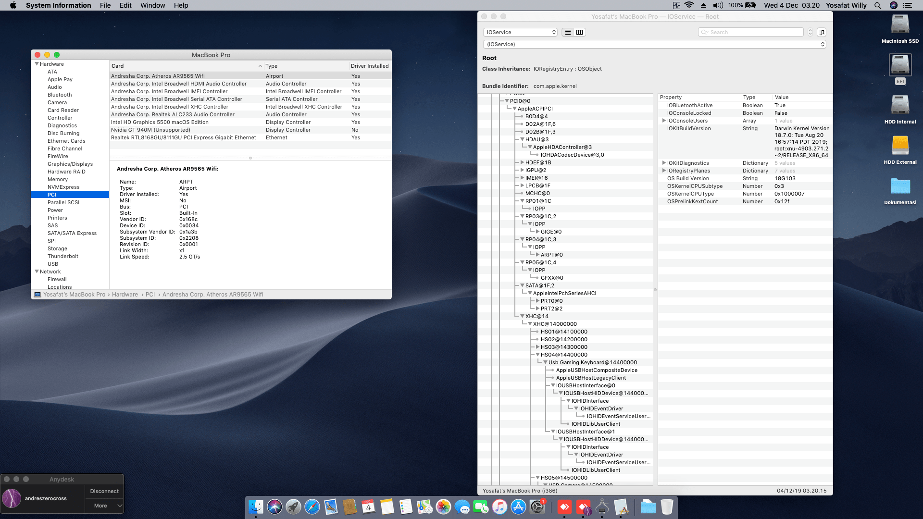Open the Edit menu
The height and width of the screenshot is (519, 923).
coord(125,5)
